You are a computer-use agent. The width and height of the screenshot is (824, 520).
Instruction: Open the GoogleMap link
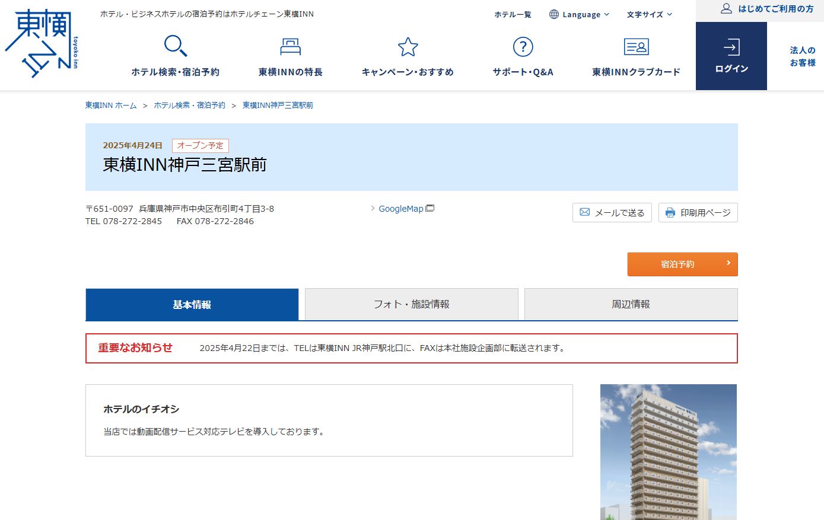[x=402, y=209]
